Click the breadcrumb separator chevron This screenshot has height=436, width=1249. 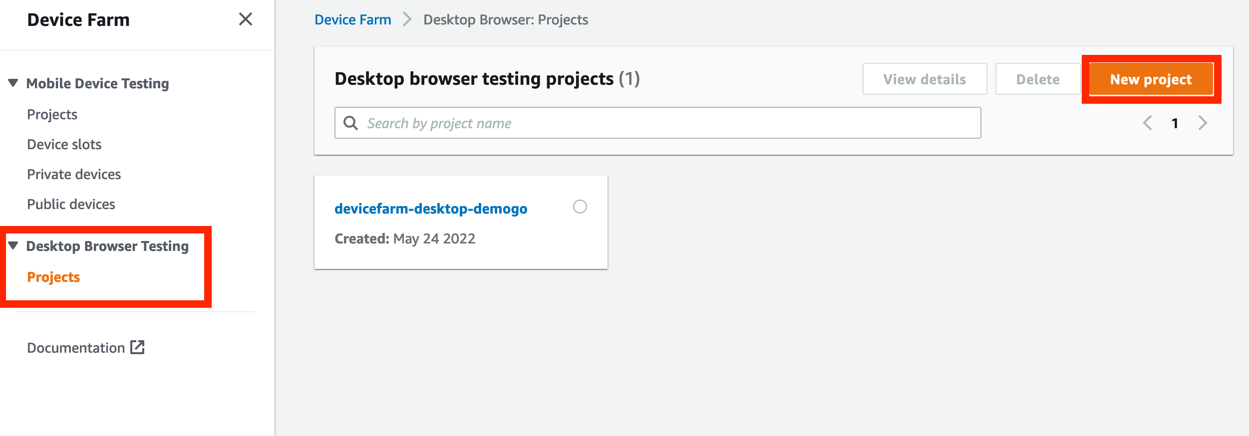pyautogui.click(x=407, y=19)
